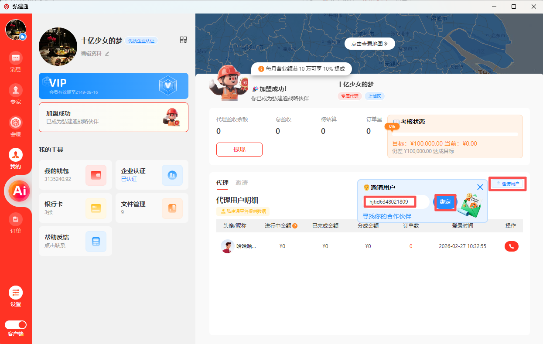Click the 提现 withdraw button
This screenshot has height=344, width=543.
point(239,150)
